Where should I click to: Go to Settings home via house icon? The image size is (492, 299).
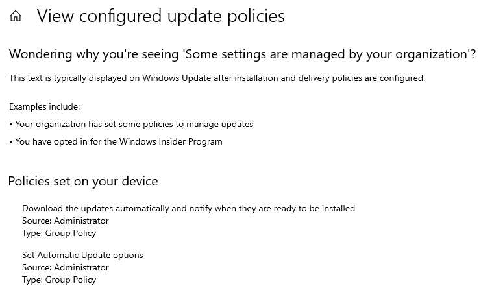pos(16,16)
